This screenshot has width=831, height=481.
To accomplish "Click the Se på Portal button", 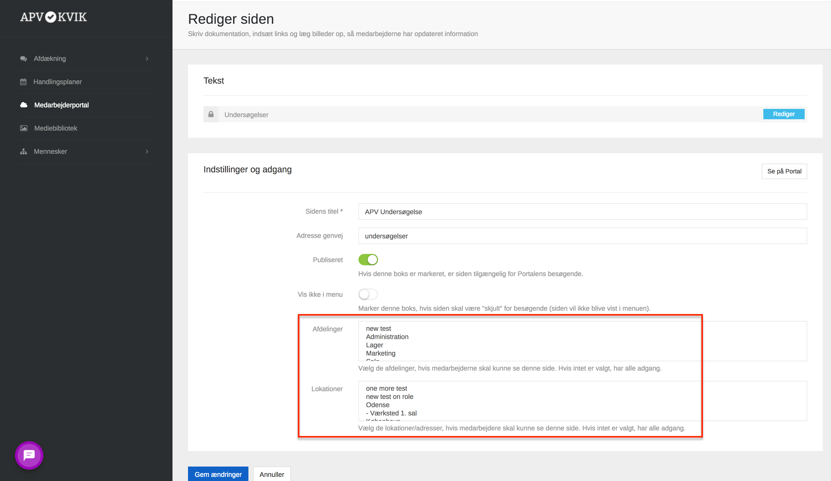I will point(784,171).
